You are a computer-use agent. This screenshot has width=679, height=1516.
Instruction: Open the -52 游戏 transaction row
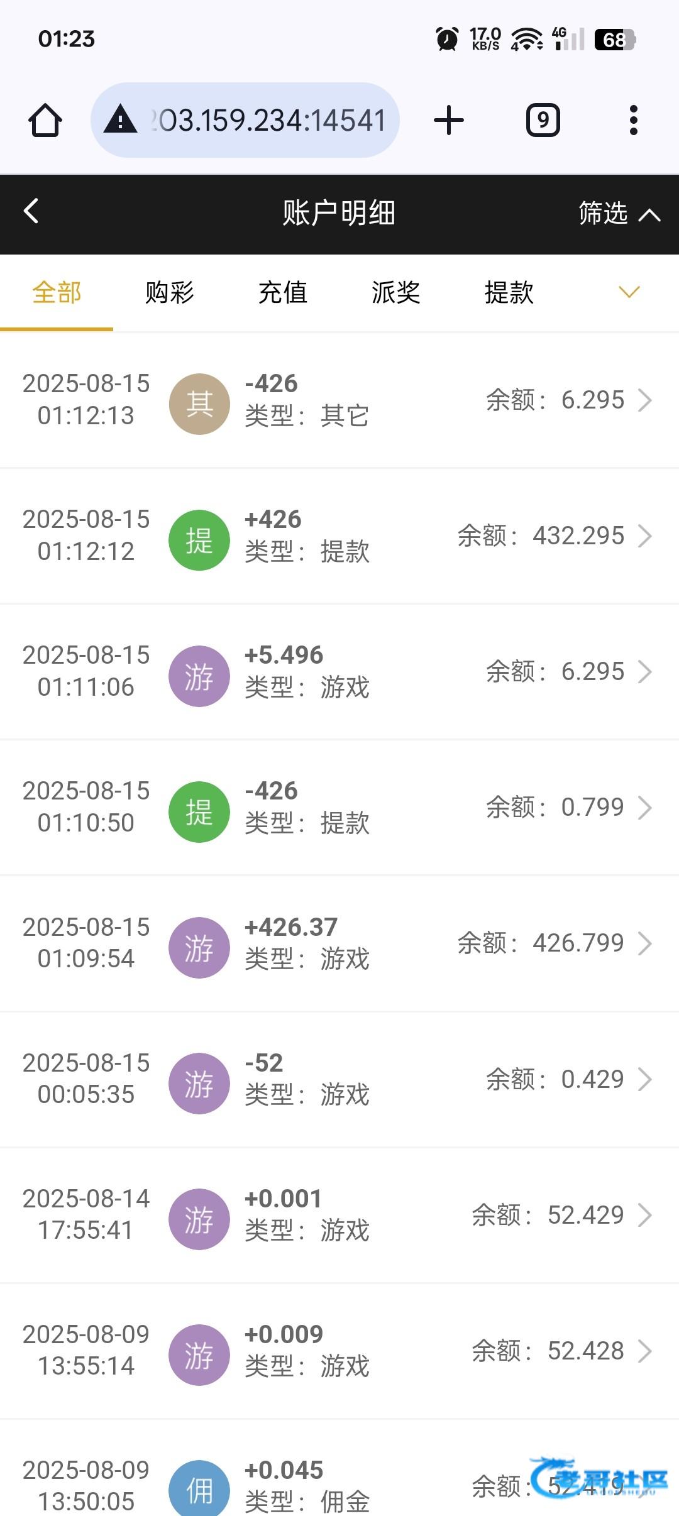coord(339,1079)
